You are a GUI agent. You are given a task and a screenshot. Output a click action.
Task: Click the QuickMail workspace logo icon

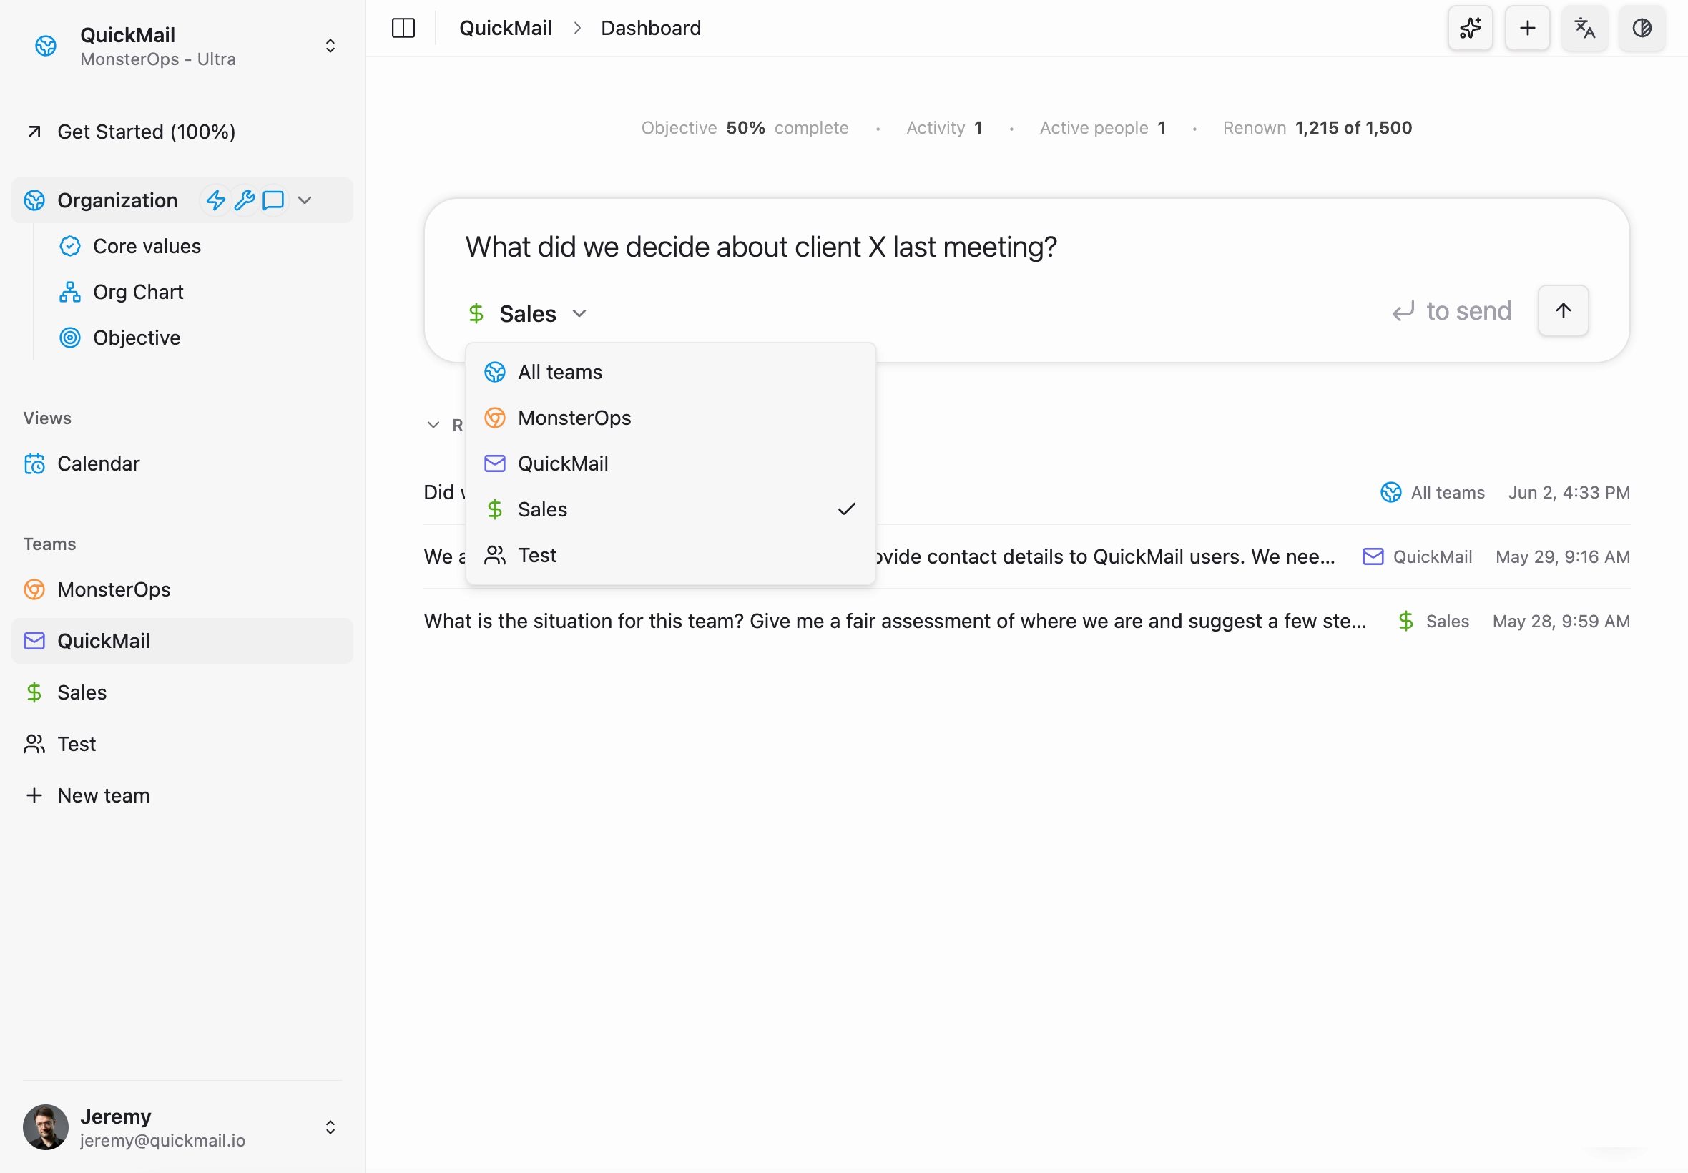(46, 46)
